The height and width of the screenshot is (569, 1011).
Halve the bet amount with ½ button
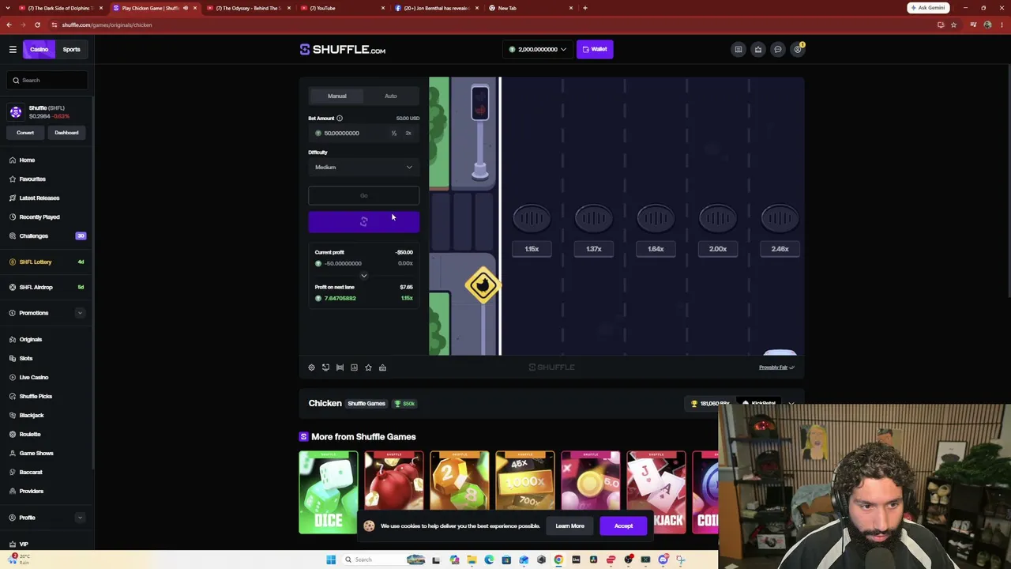[x=394, y=133]
